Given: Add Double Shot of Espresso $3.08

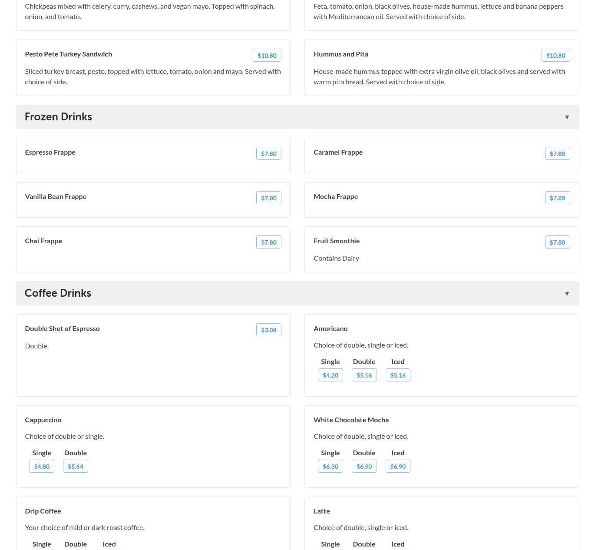Looking at the screenshot, I should 268,330.
